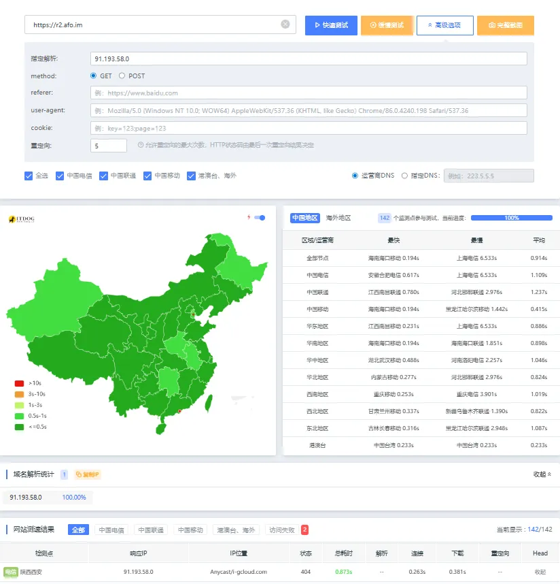The width and height of the screenshot is (560, 584).
Task: Click the >10s red legend swatch
Action: click(19, 383)
